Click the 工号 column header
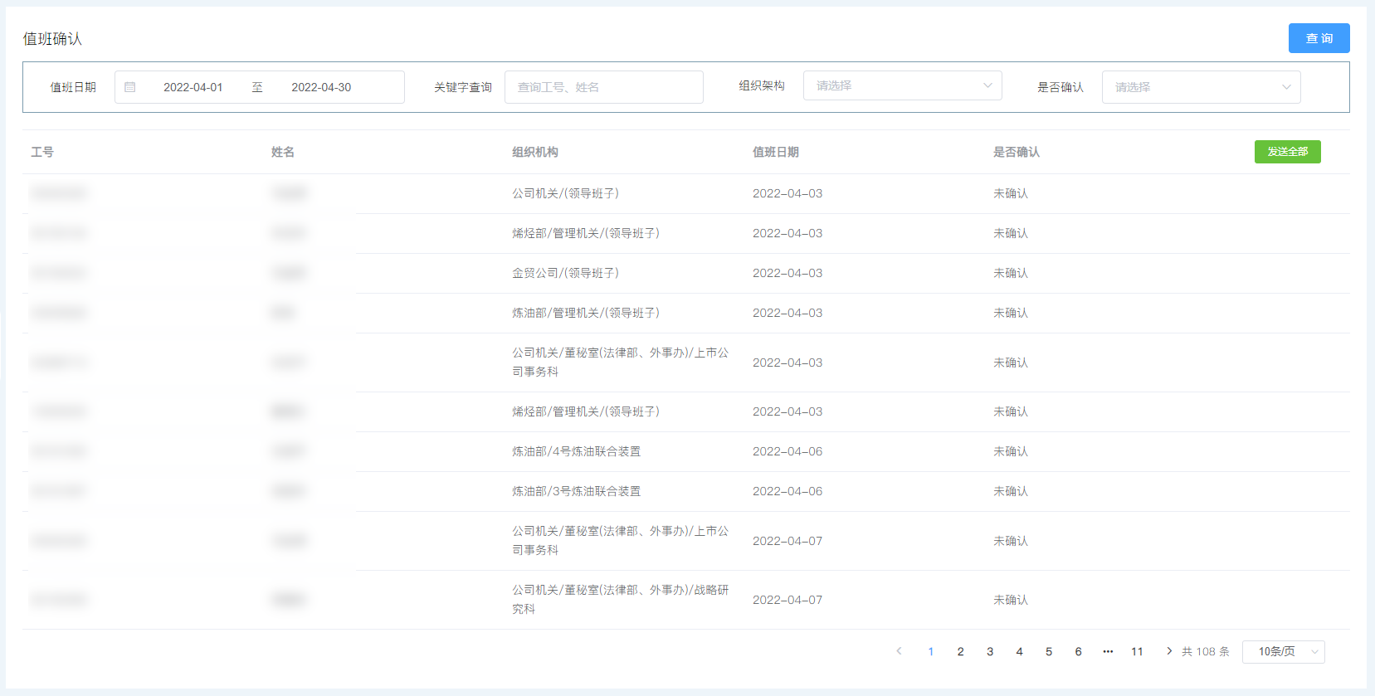The image size is (1375, 696). (42, 152)
